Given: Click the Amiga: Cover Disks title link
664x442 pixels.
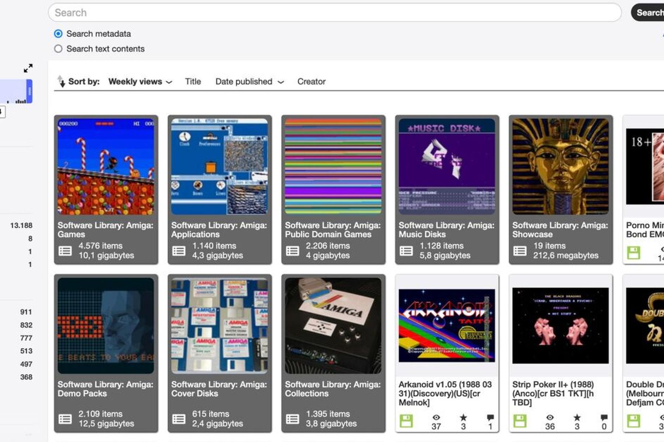Looking at the screenshot, I should (219, 389).
